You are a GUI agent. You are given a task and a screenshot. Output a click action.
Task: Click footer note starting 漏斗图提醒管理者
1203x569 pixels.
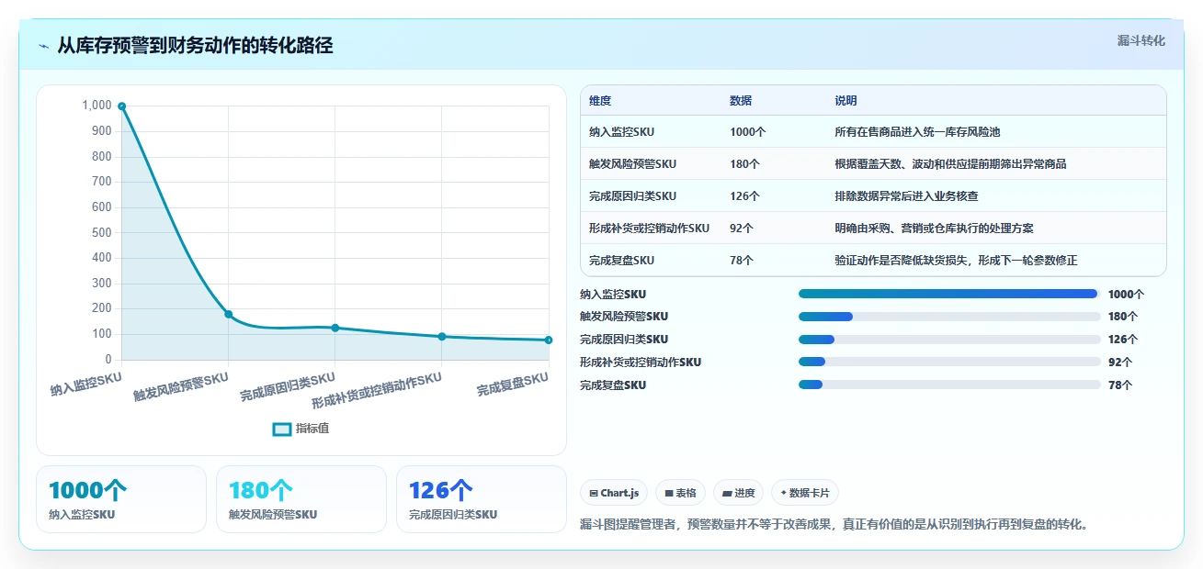pyautogui.click(x=834, y=525)
